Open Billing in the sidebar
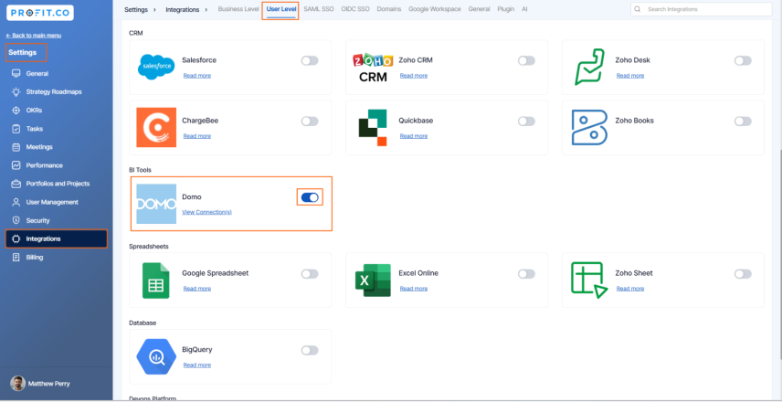The height and width of the screenshot is (402, 782). click(x=35, y=258)
